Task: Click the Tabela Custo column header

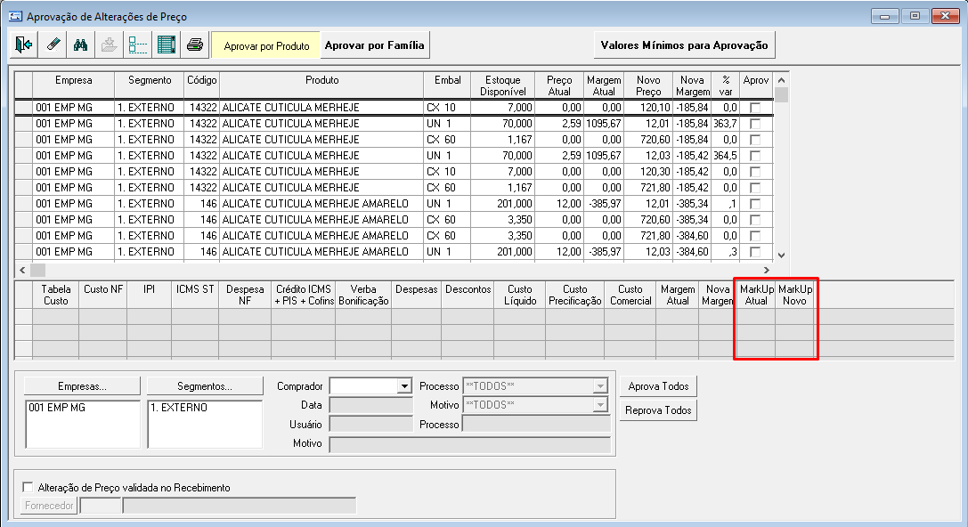Action: (55, 295)
